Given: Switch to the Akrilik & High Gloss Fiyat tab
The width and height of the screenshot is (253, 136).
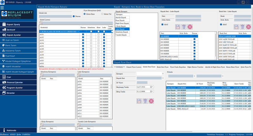Looking at the screenshot, I should pos(215,67).
